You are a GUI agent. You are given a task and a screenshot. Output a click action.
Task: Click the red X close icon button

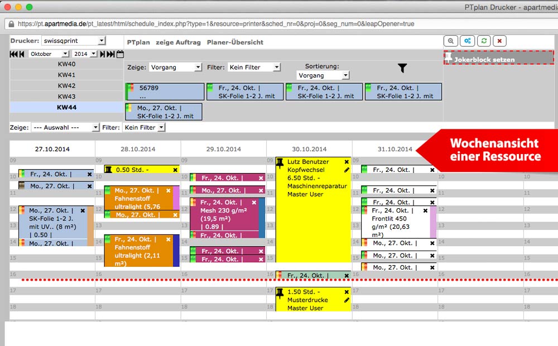(x=500, y=41)
